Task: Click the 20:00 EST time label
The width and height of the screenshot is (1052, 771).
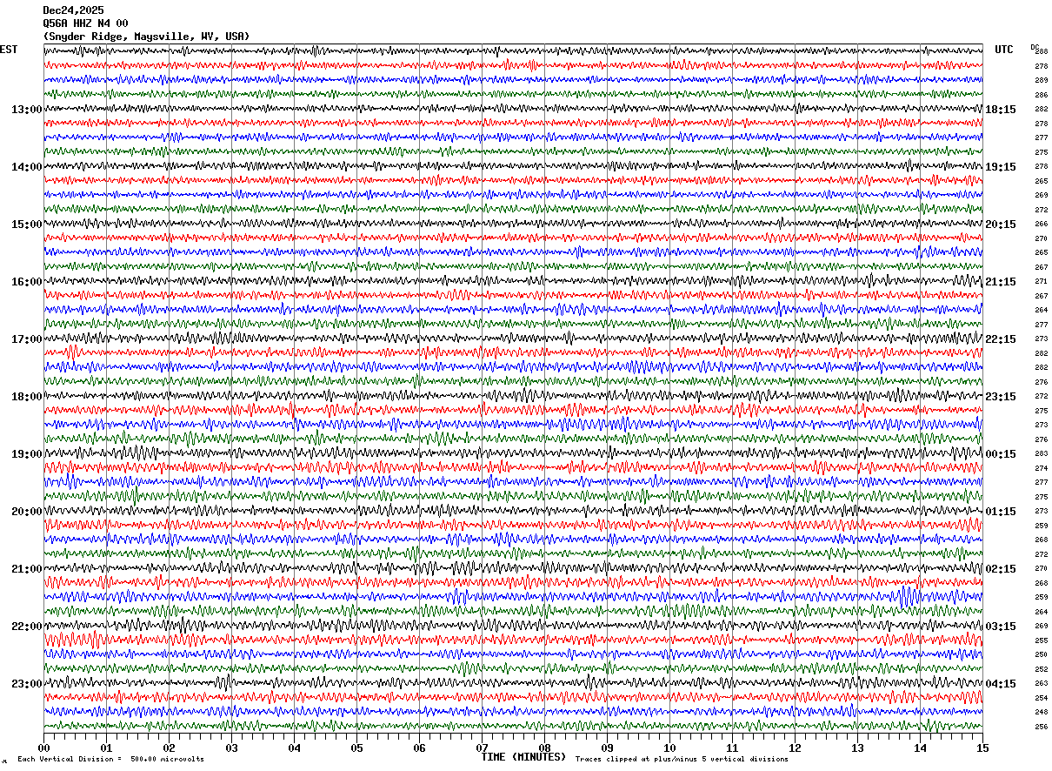Action: click(27, 512)
